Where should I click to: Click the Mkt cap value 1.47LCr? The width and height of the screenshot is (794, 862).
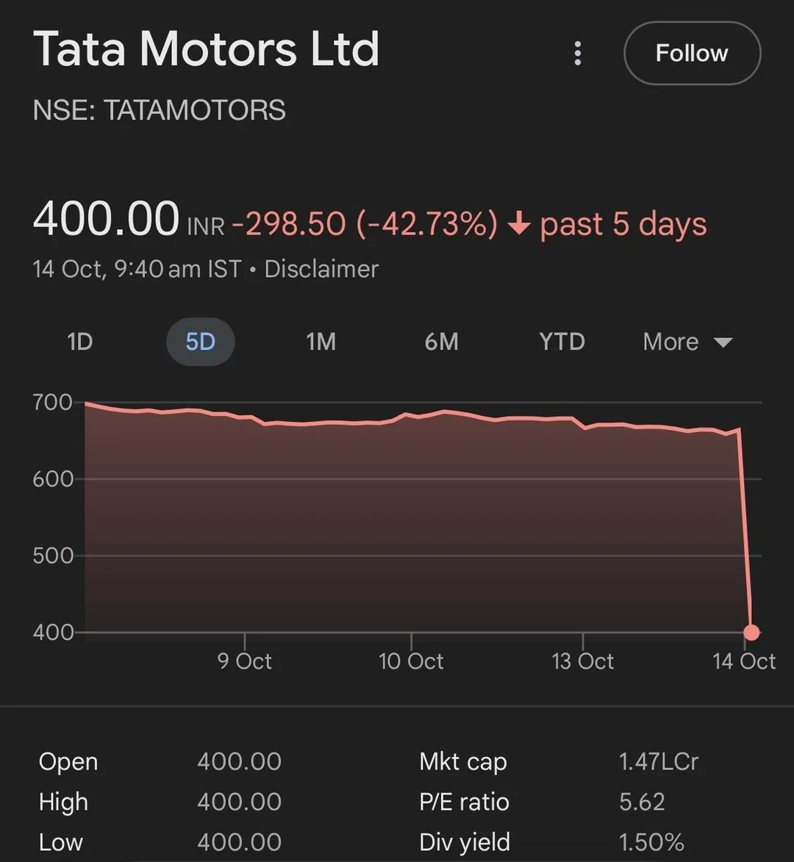coord(659,761)
